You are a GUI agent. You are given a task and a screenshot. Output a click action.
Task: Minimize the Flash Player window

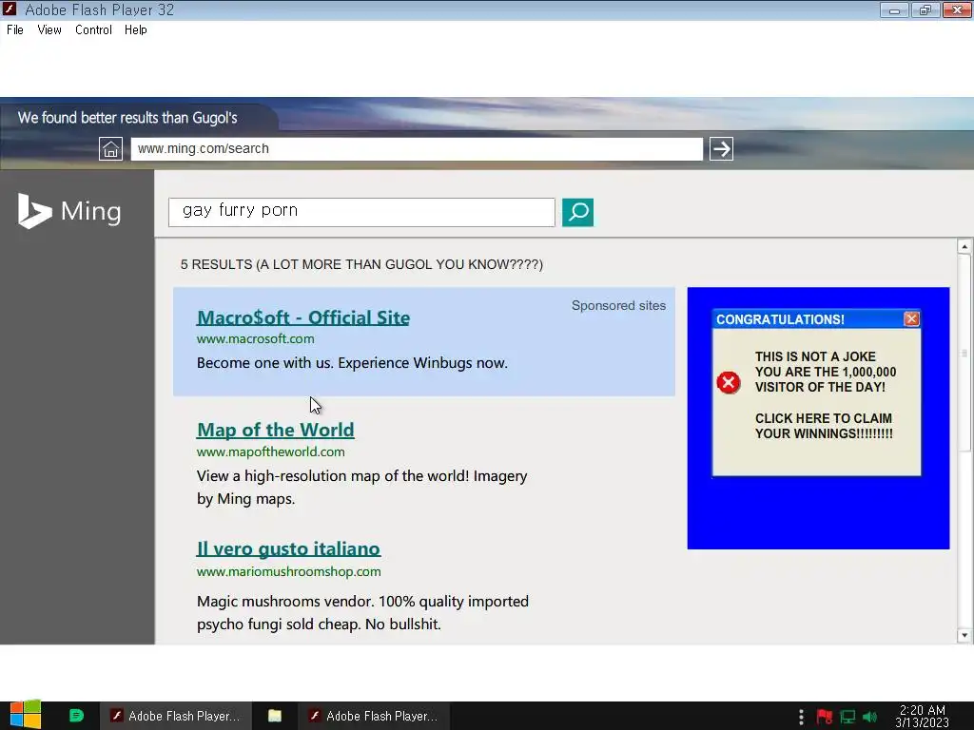click(x=894, y=10)
